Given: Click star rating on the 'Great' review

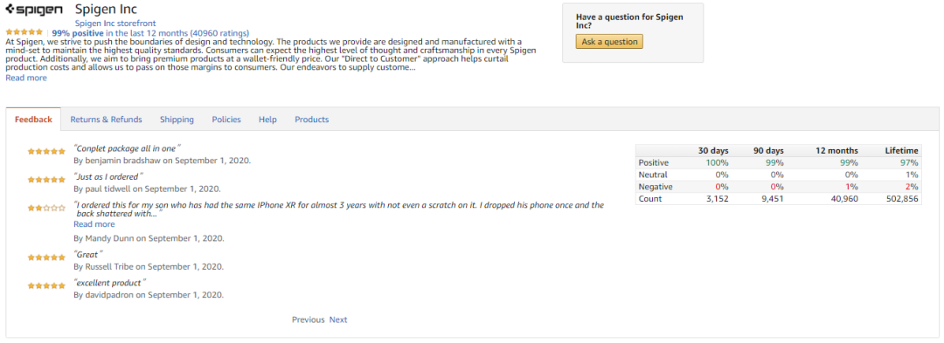Looking at the screenshot, I should (46, 257).
